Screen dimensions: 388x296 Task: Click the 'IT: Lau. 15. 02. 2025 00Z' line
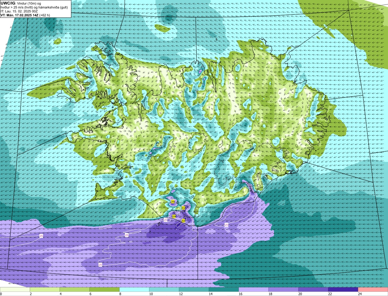point(19,11)
